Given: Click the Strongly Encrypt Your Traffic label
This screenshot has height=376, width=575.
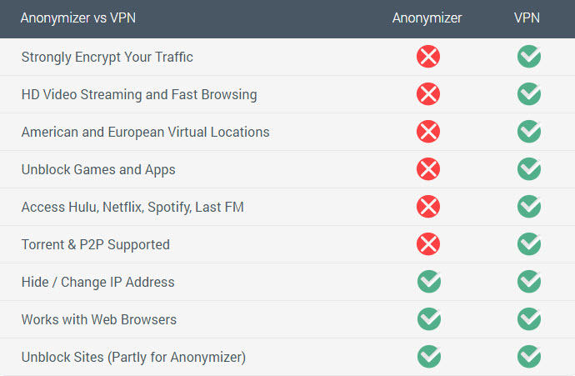Looking at the screenshot, I should pos(107,58).
